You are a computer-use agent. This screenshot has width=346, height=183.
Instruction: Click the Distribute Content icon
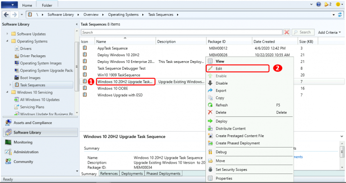pyautogui.click(x=210, y=129)
